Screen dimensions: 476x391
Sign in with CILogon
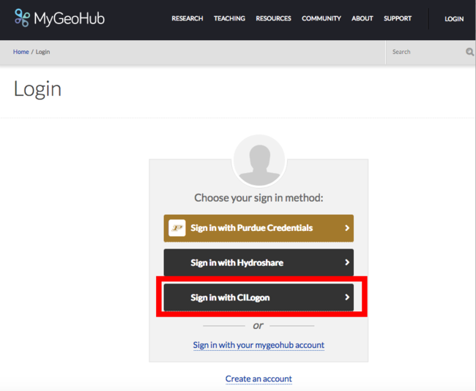234,297
